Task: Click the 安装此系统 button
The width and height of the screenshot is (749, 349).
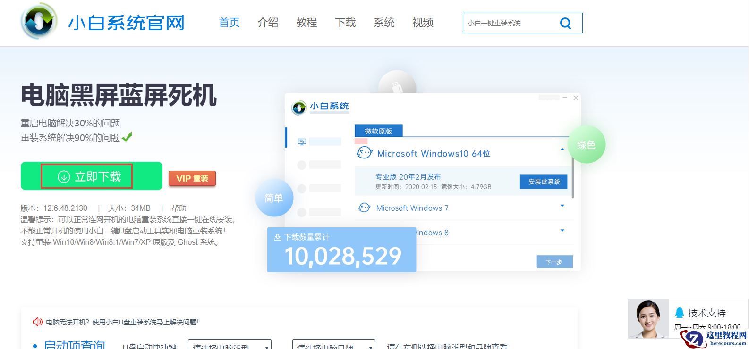Action: [544, 182]
